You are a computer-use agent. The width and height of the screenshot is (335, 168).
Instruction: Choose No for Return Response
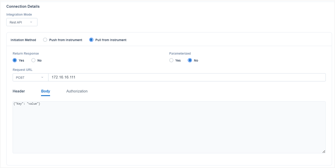click(33, 60)
